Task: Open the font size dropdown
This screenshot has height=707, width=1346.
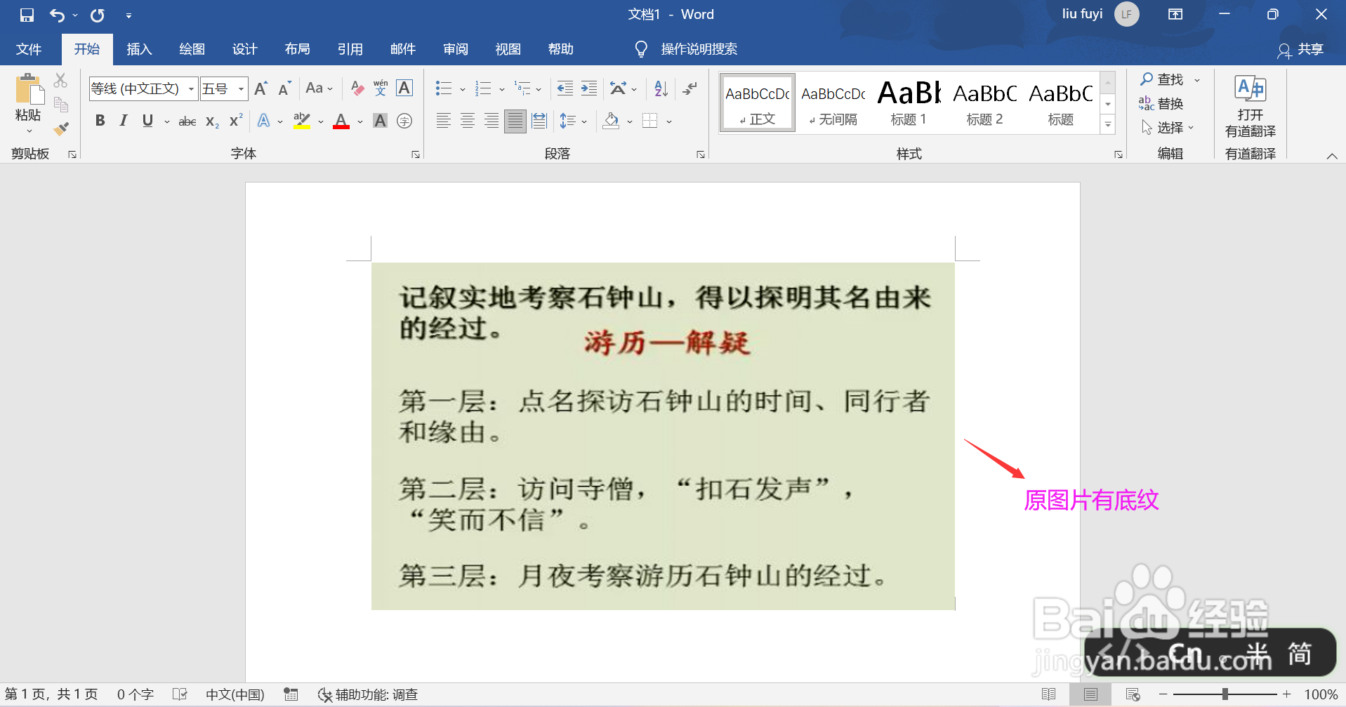Action: click(x=239, y=88)
